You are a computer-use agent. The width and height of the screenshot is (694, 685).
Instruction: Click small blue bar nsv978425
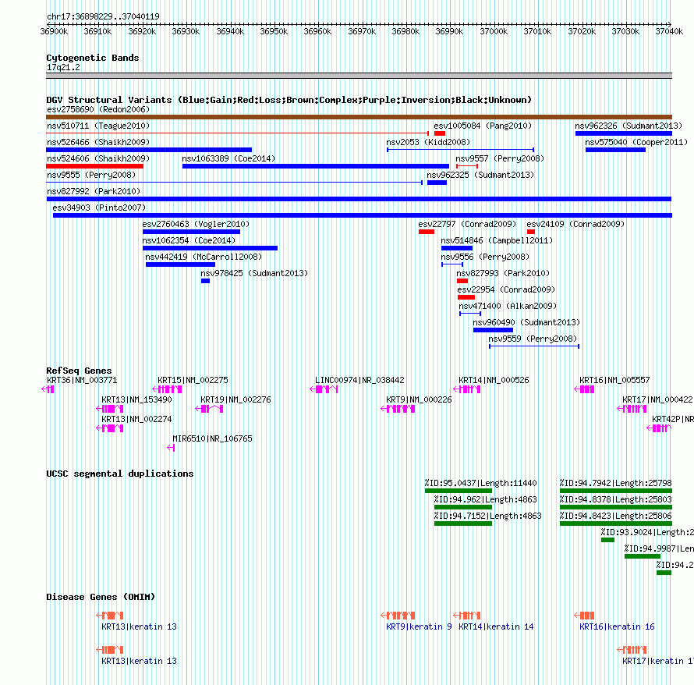(205, 281)
